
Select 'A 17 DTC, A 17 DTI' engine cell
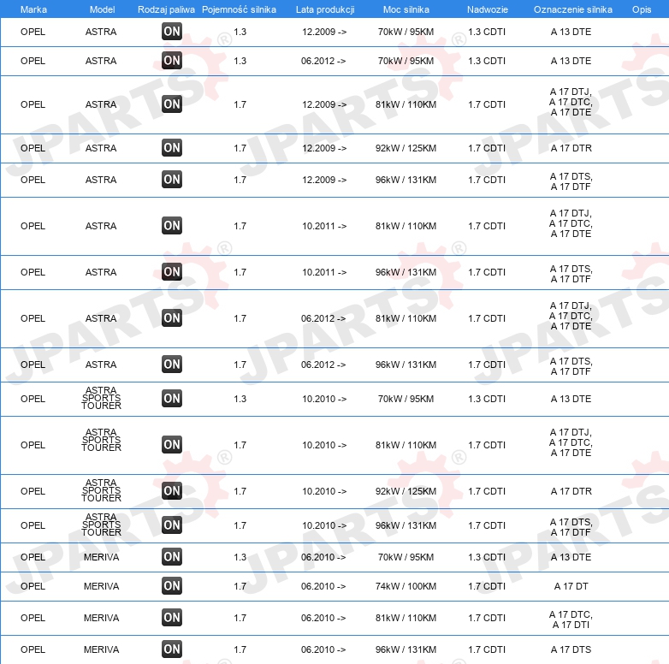[571, 620]
